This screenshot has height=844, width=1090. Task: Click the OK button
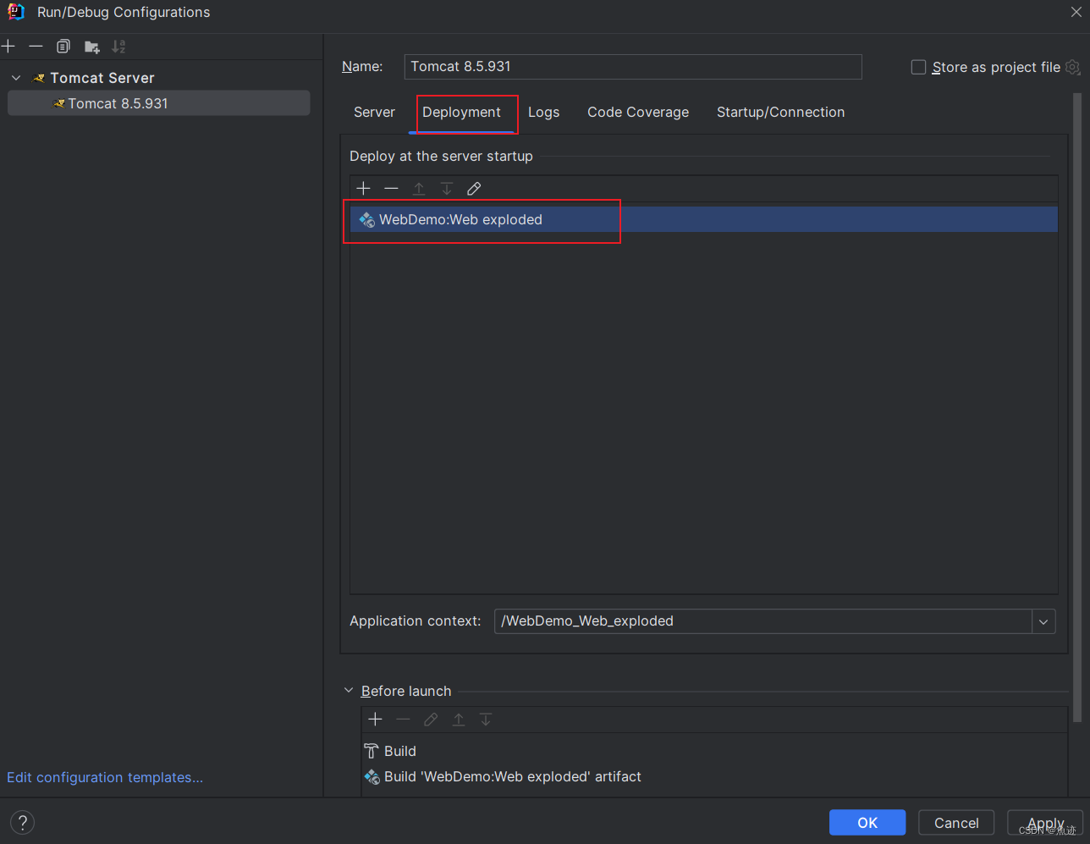[867, 822]
